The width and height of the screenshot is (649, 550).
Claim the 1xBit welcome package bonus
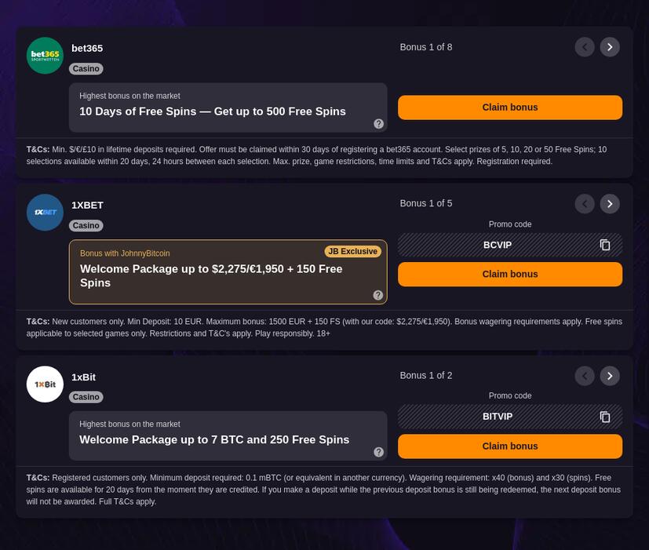pyautogui.click(x=510, y=446)
